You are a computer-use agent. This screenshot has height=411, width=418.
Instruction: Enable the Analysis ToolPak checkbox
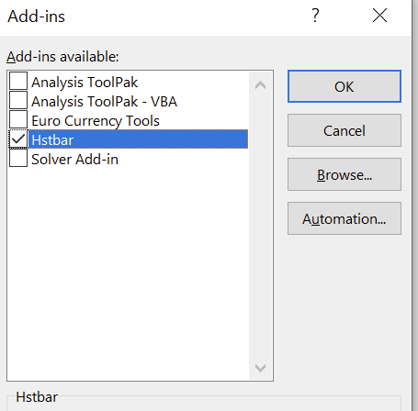(x=18, y=81)
